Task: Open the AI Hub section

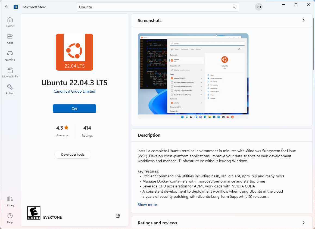Action: (10, 89)
